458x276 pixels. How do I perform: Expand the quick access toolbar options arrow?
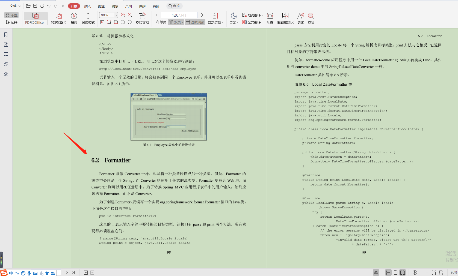click(x=63, y=6)
